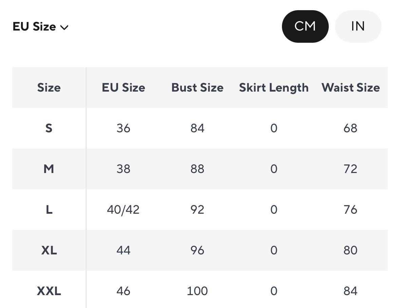Switch units to CM
The width and height of the screenshot is (400, 308).
(x=305, y=26)
